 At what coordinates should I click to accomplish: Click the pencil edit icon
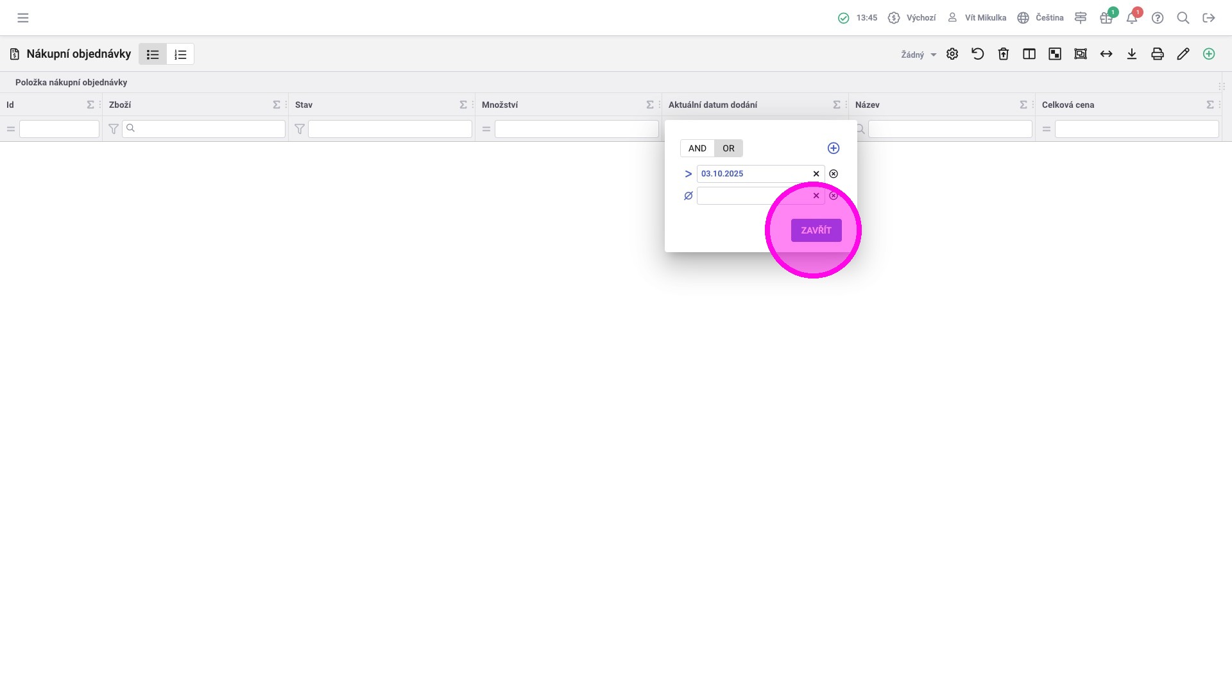[1183, 54]
